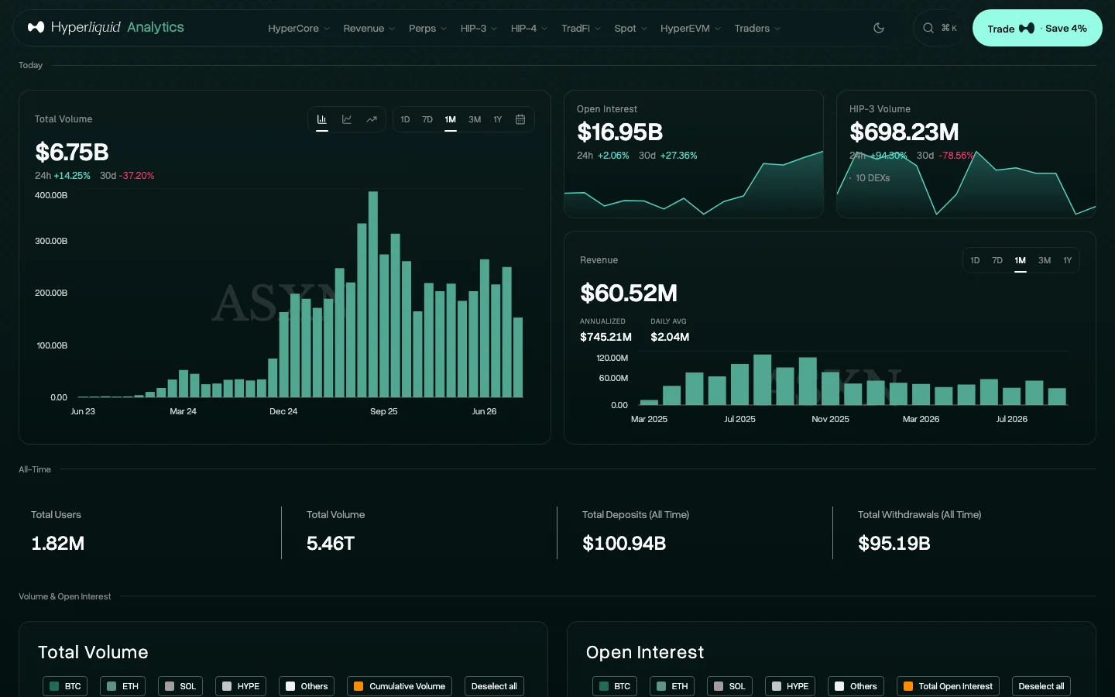Toggle HYPE series in Open Interest legend
This screenshot has width=1115, height=697.
click(x=790, y=686)
